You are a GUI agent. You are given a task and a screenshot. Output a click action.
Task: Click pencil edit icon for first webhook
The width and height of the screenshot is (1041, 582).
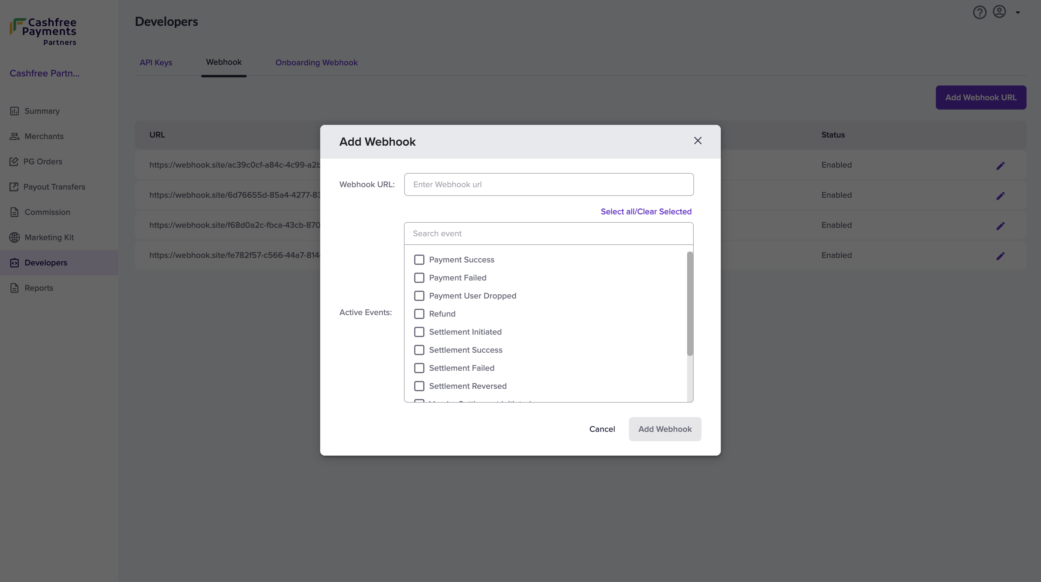click(1000, 166)
